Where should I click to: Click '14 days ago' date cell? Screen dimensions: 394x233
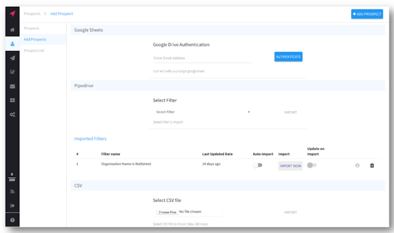click(211, 164)
